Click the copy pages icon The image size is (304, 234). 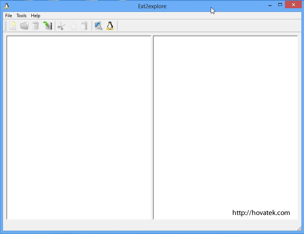pyautogui.click(x=73, y=26)
